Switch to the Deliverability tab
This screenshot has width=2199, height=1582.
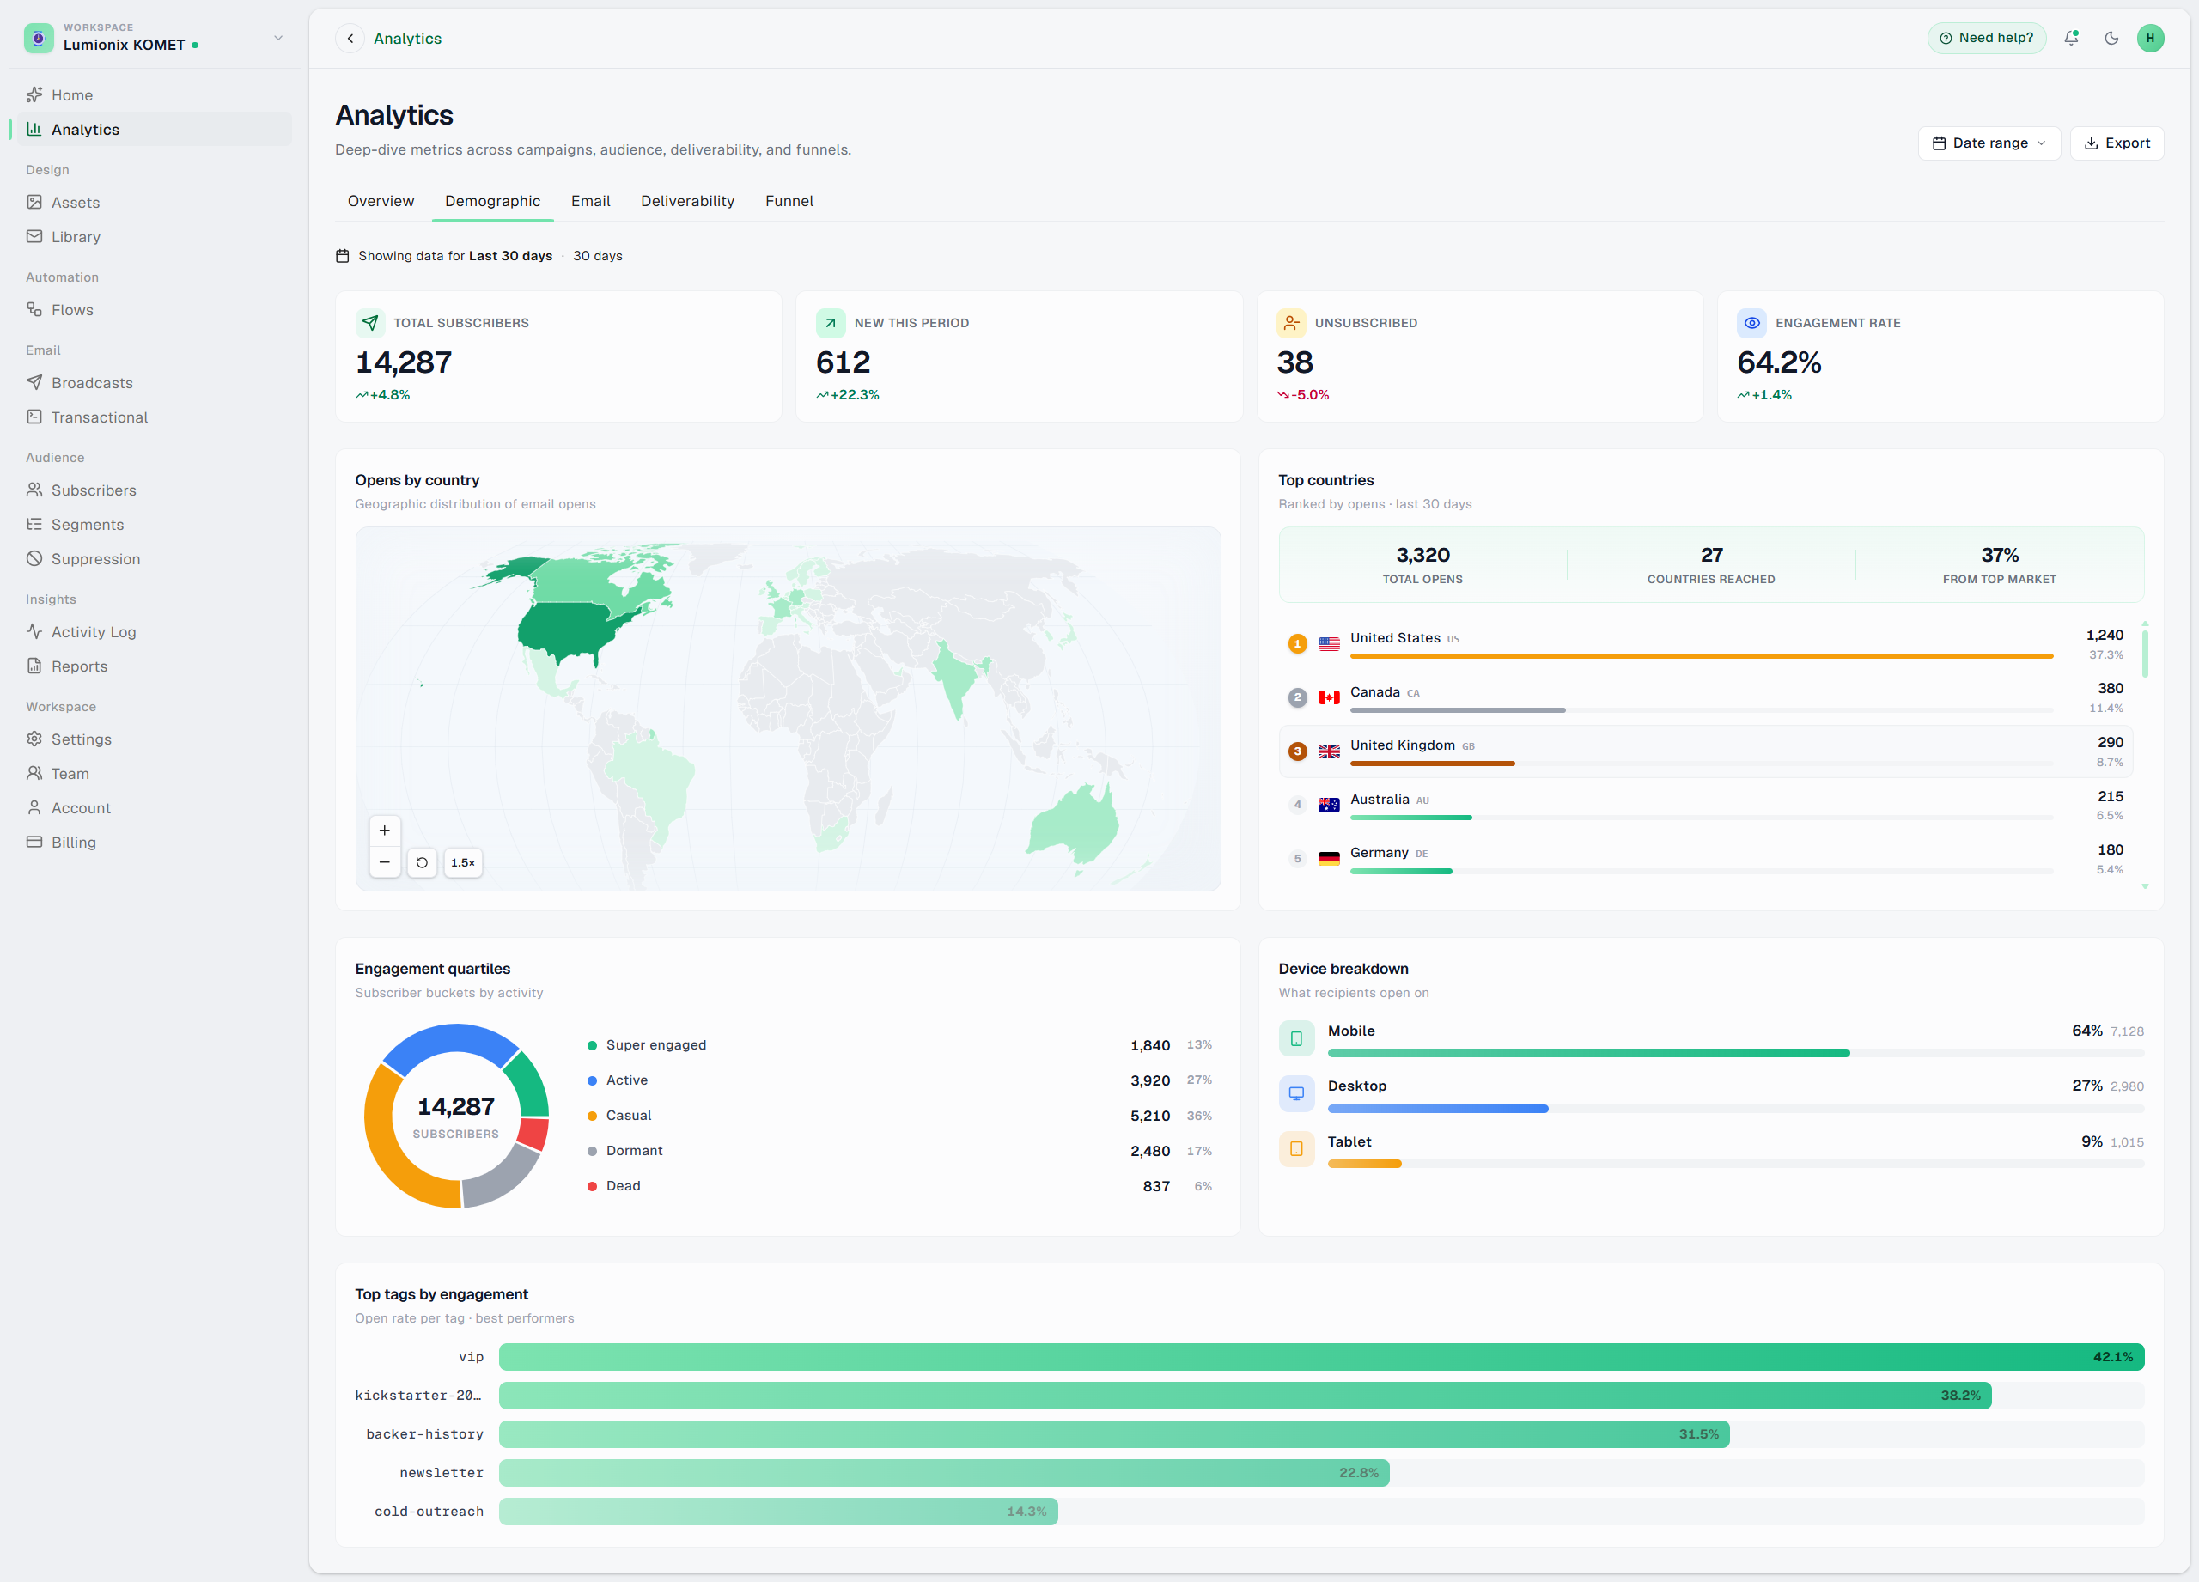(x=687, y=201)
